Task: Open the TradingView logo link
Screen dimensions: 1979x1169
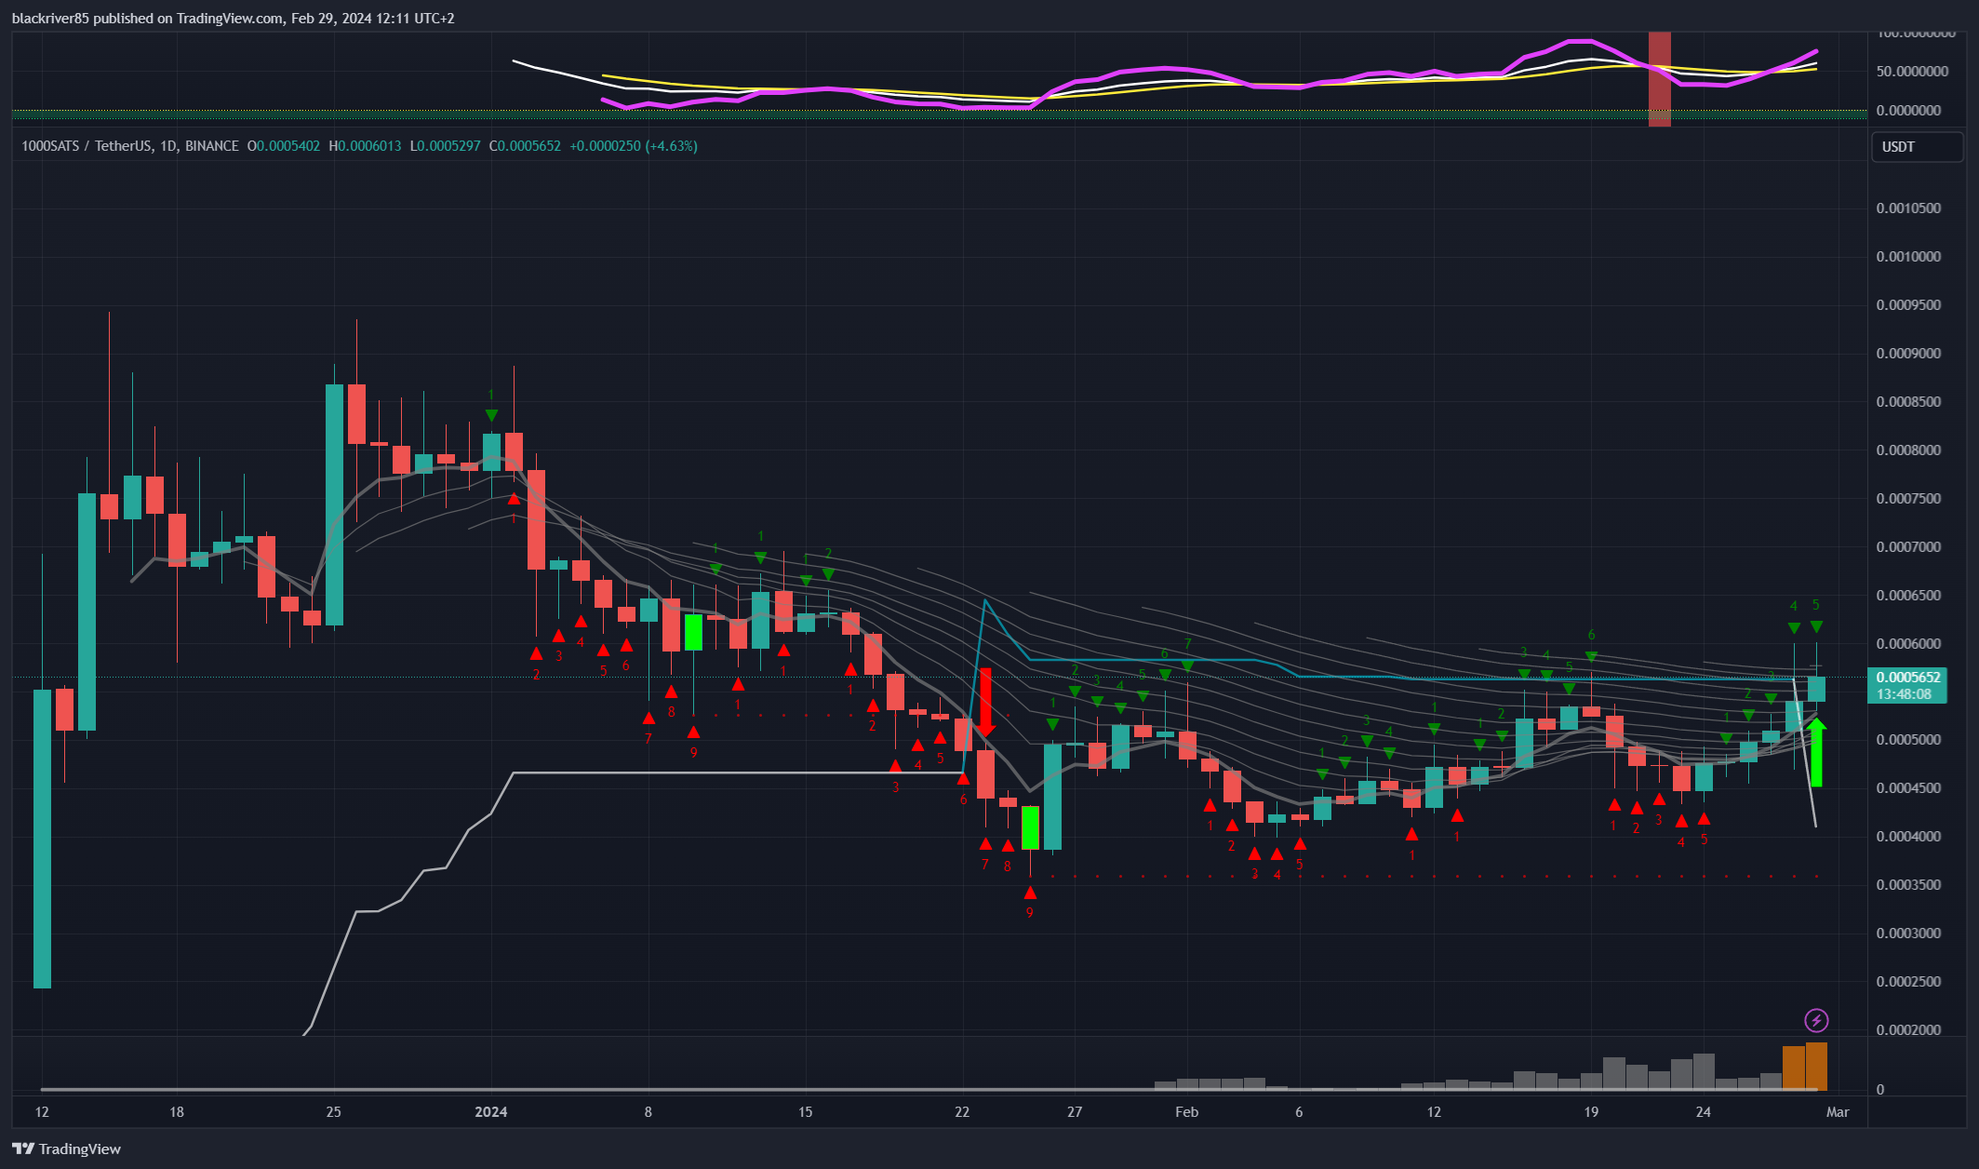Action: 66,1149
